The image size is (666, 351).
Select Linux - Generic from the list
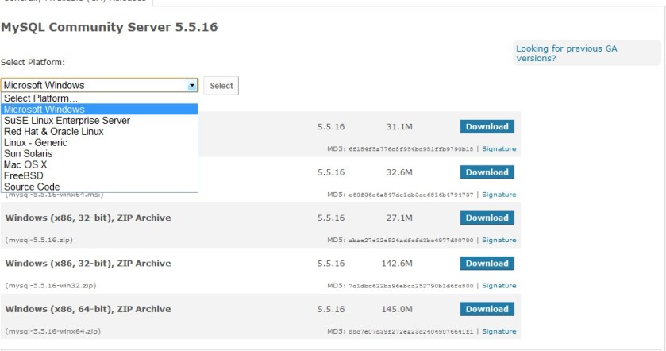click(x=36, y=143)
